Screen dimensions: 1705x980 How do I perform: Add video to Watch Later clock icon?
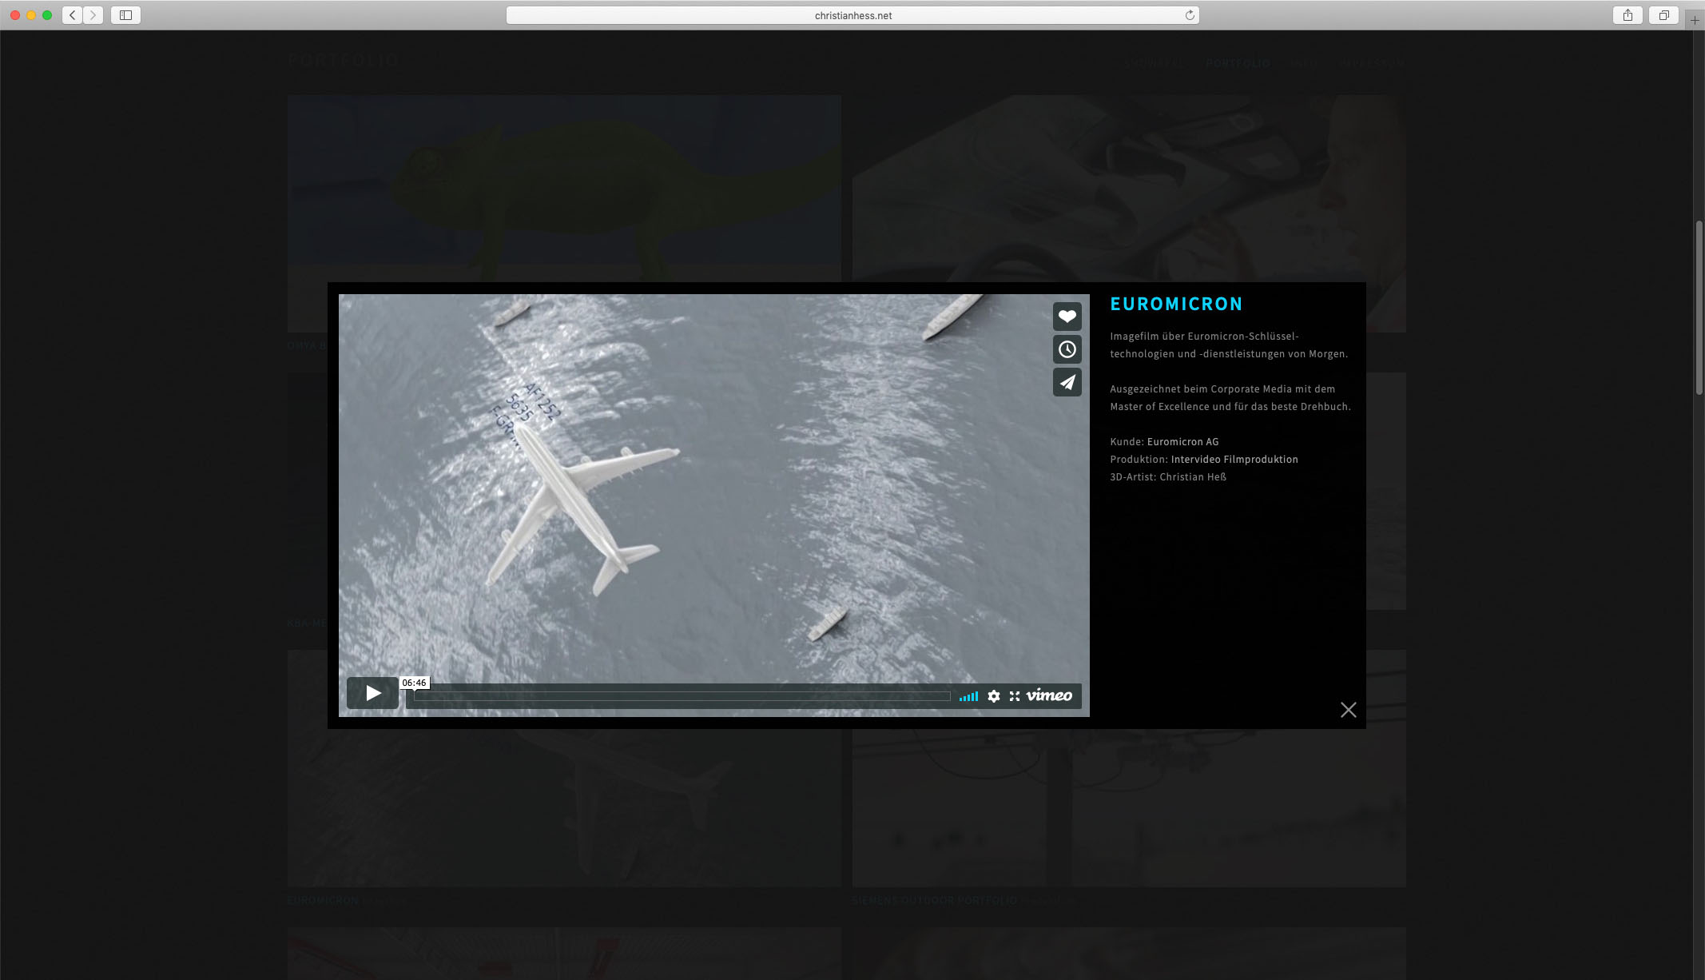click(x=1067, y=349)
